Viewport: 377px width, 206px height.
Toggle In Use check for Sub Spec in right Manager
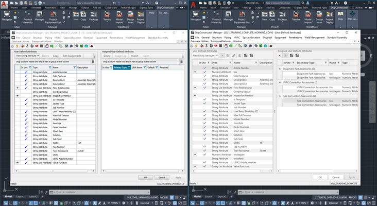pos(204,139)
